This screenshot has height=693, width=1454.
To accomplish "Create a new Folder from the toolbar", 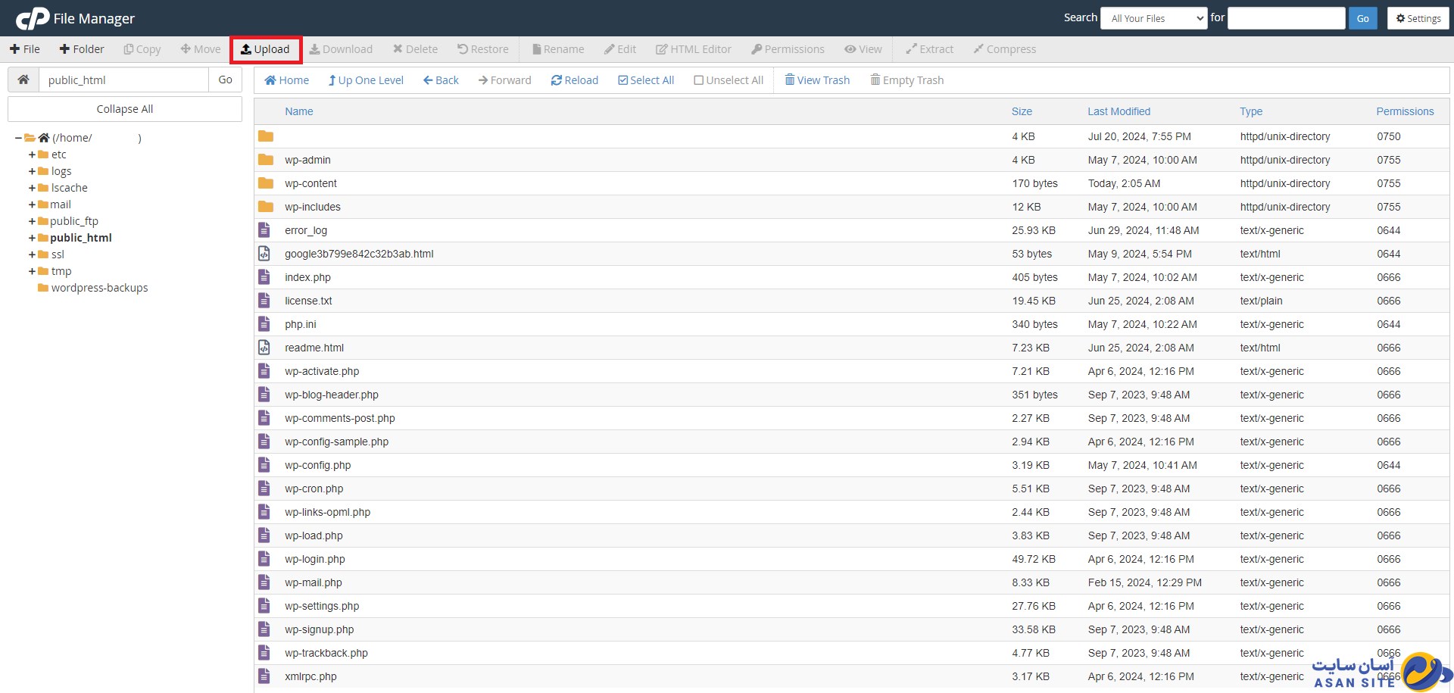I will (82, 49).
